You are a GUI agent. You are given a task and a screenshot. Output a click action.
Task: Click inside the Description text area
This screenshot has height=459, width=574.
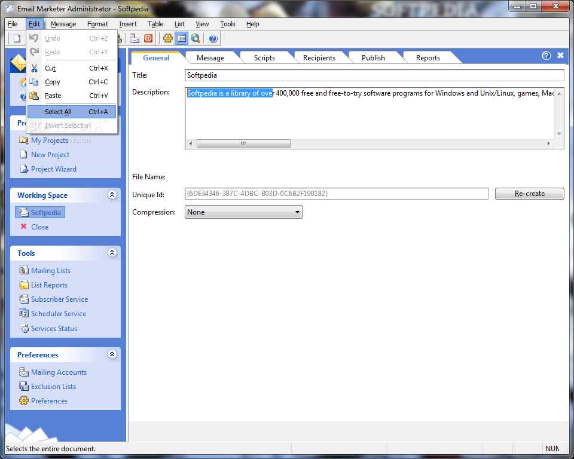(370, 114)
